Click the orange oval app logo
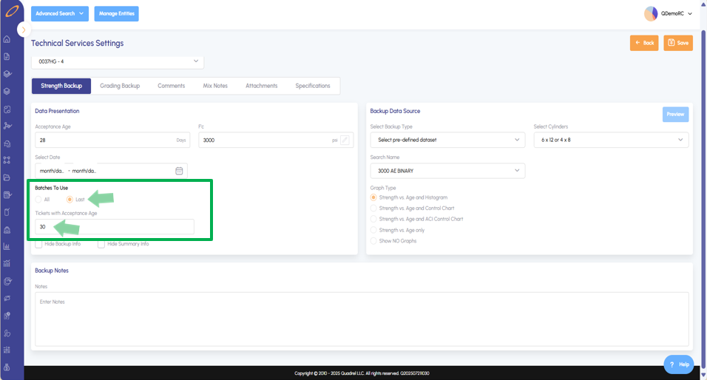707x380 pixels. 12,11
